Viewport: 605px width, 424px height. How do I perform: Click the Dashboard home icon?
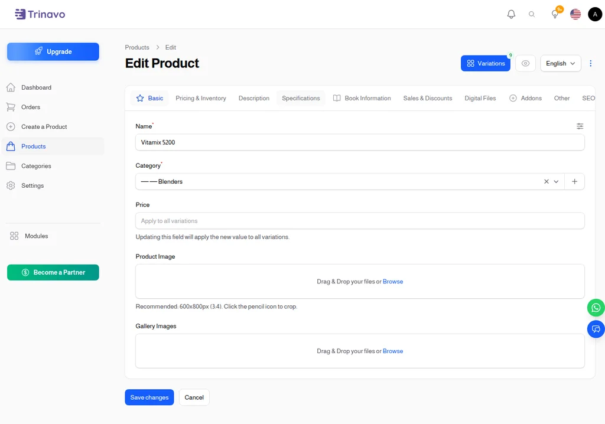pos(11,87)
